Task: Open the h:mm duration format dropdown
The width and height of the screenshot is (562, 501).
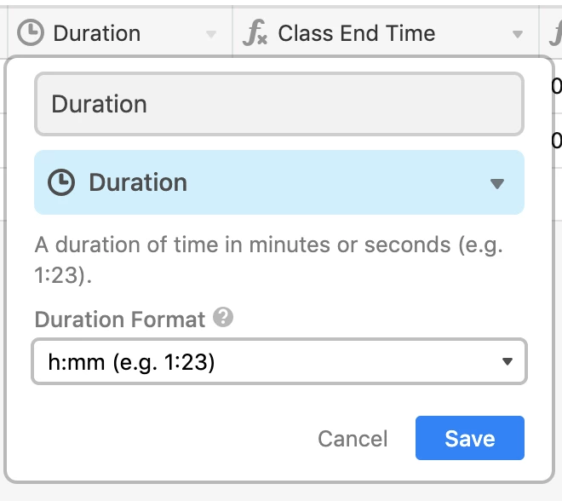Action: click(x=279, y=361)
